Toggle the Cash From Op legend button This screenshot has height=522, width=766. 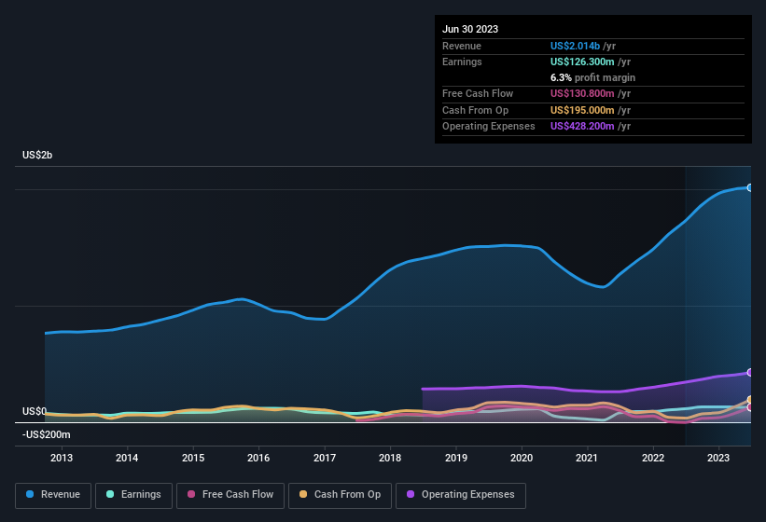click(x=340, y=495)
